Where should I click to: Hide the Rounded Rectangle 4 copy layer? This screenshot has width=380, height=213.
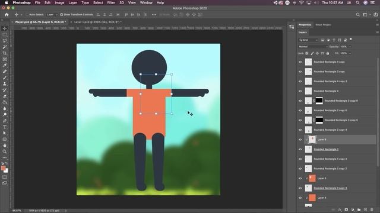tap(300, 62)
